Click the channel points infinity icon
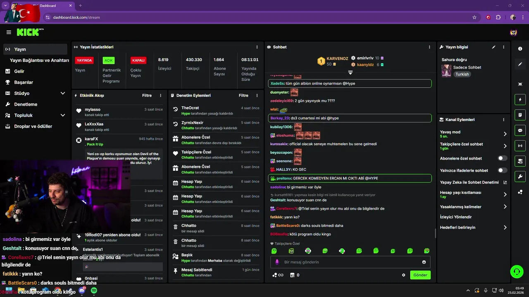The width and height of the screenshot is (529, 297). click(278, 275)
